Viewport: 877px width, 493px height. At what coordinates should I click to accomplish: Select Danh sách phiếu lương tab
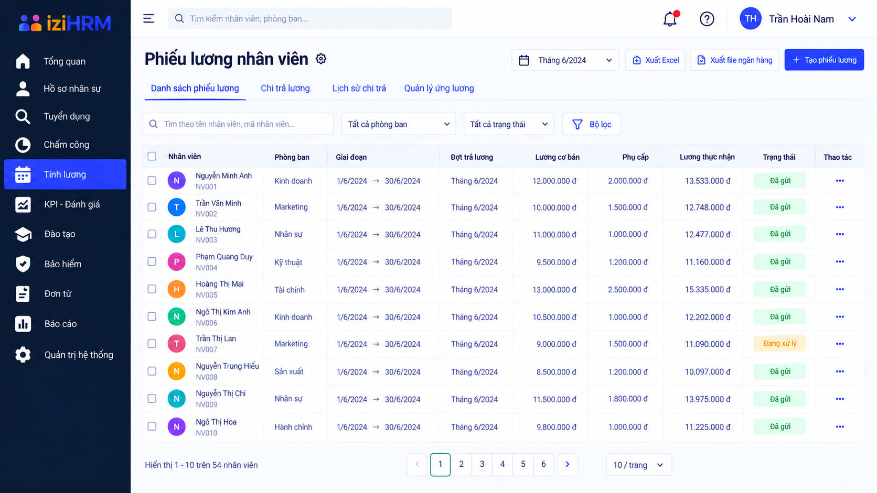195,88
